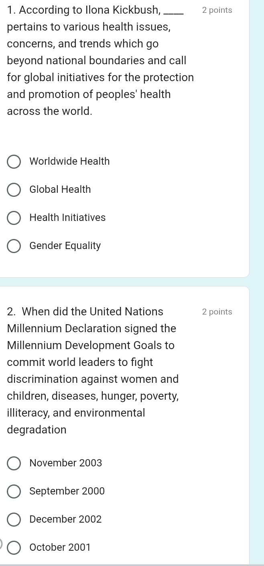The image size is (264, 566).
Task: Click the radio circle beside October 2001
Action: (14, 548)
